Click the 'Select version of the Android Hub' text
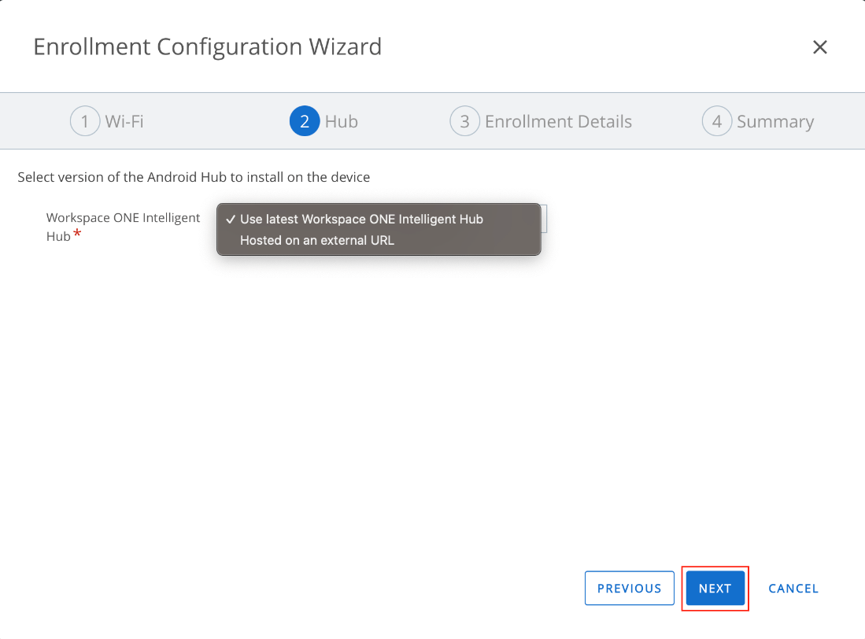The height and width of the screenshot is (639, 865). coord(194,177)
